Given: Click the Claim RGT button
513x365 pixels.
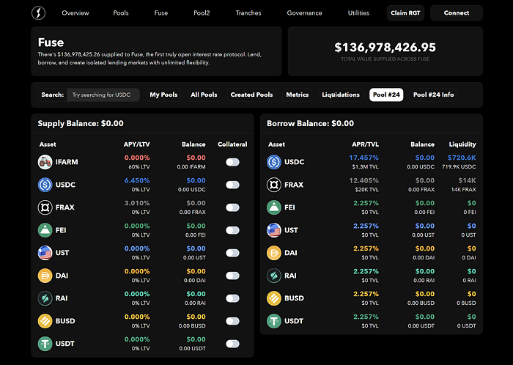Looking at the screenshot, I should pos(405,13).
